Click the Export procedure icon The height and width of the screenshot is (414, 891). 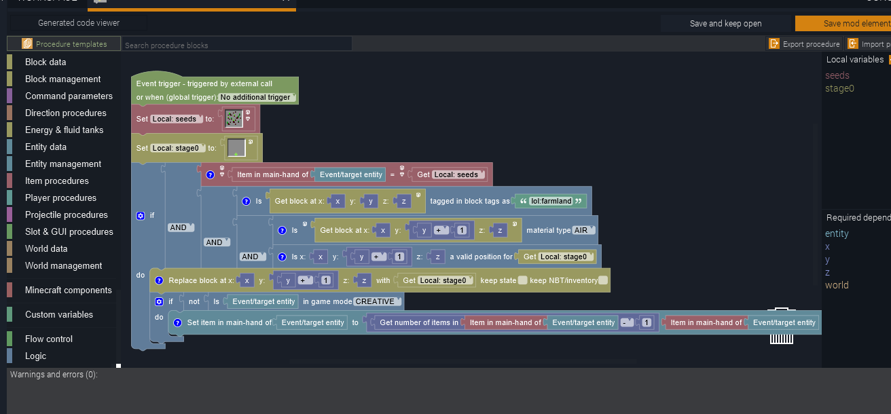point(774,43)
